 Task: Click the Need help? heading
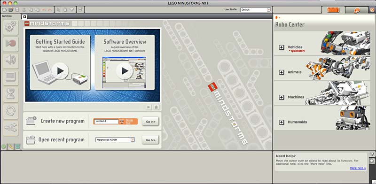point(286,156)
